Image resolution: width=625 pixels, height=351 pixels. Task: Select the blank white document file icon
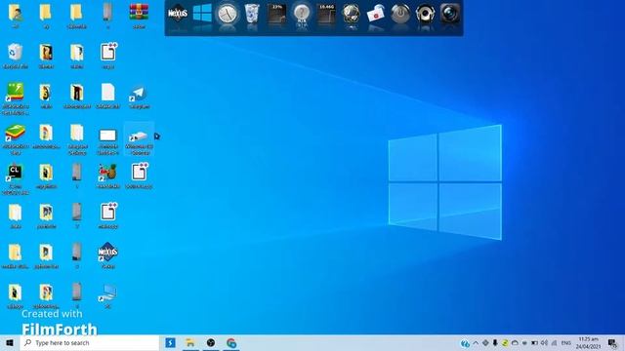click(x=108, y=93)
